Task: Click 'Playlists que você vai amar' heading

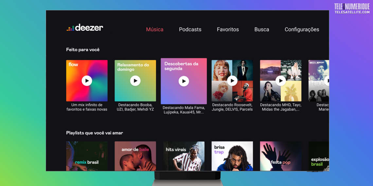Action: [x=95, y=133]
